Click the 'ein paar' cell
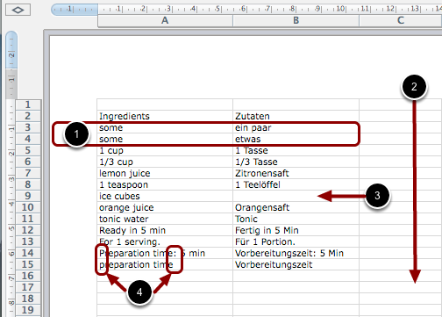This screenshot has height=317, width=442. click(296, 127)
